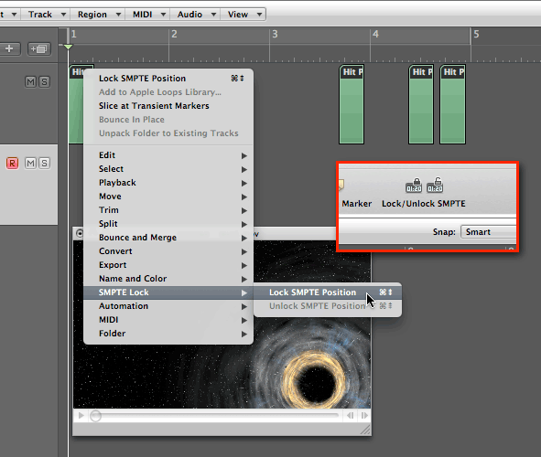
Task: Choose Slice at Transient Markers
Action: pyautogui.click(x=168, y=106)
